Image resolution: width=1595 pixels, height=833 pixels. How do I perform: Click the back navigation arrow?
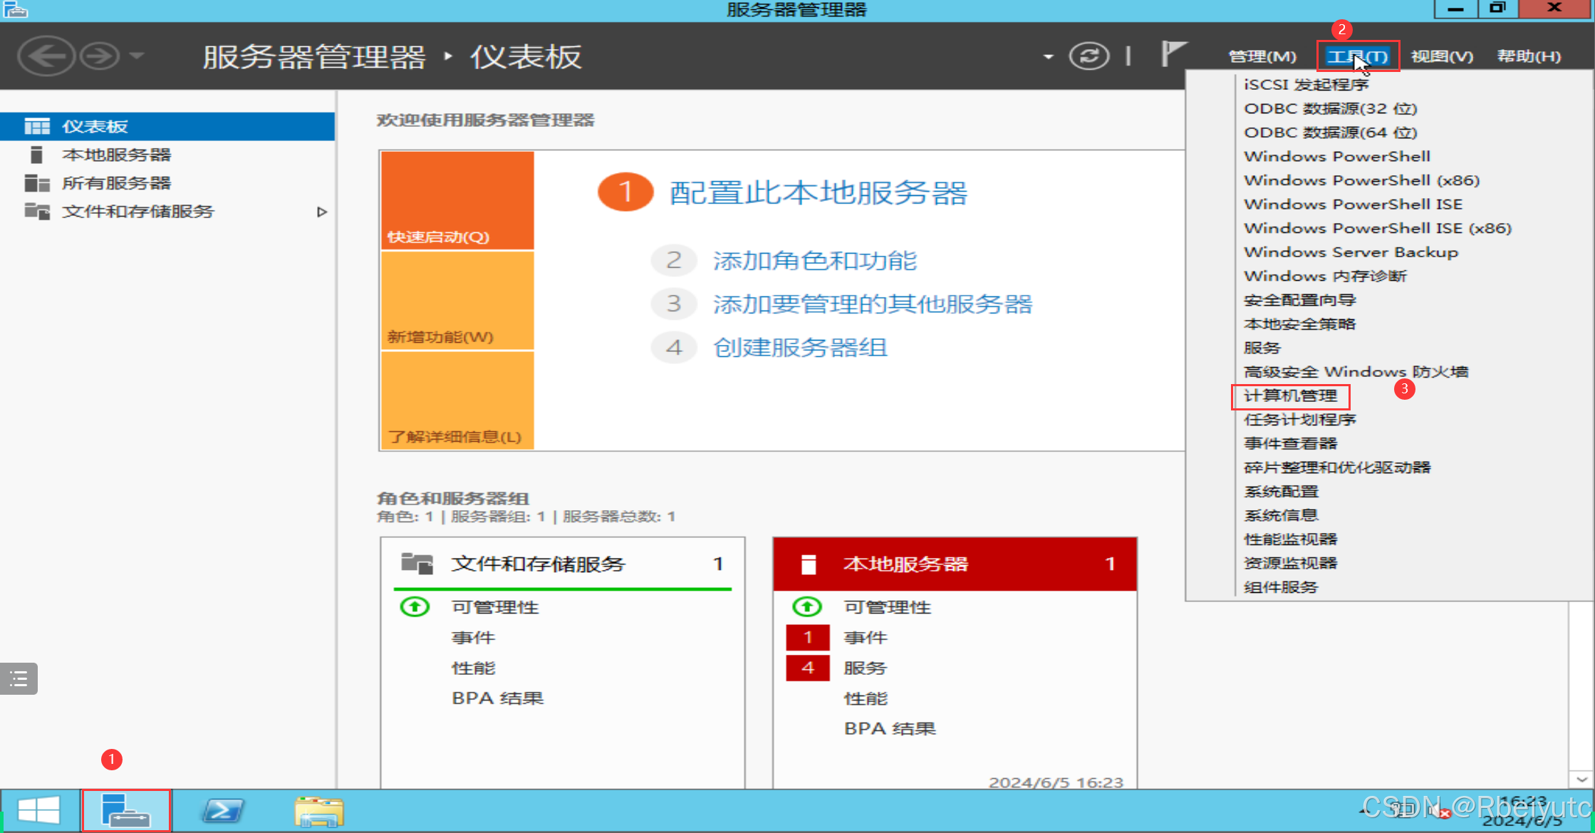46,56
